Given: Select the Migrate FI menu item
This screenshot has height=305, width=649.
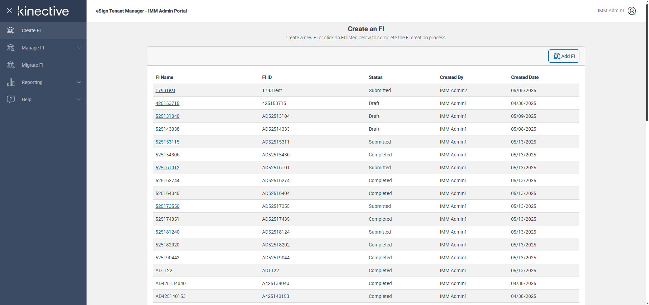Looking at the screenshot, I should coord(32,65).
